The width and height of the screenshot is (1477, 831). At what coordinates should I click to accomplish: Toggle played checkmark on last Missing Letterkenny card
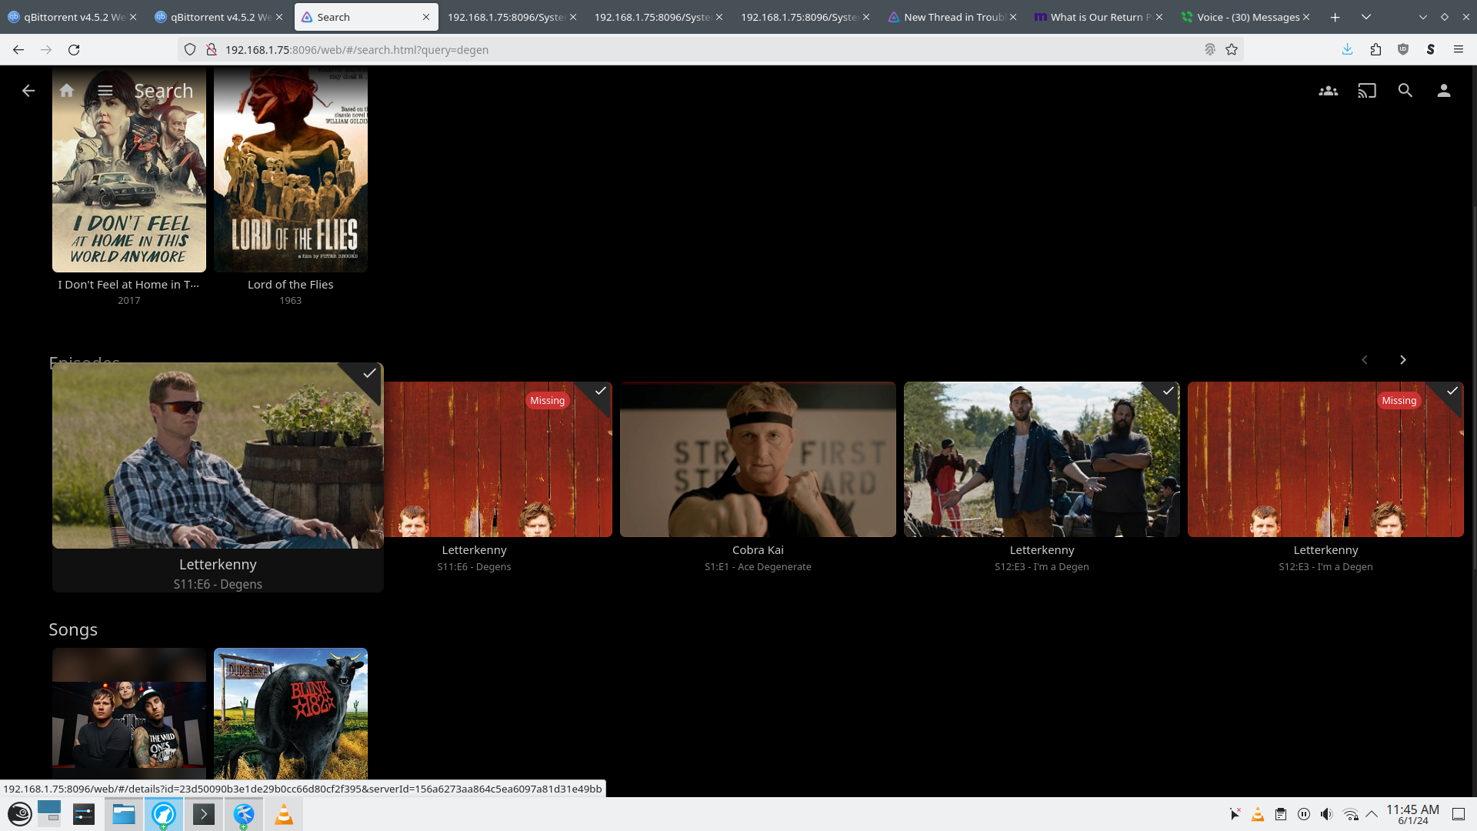1452,391
